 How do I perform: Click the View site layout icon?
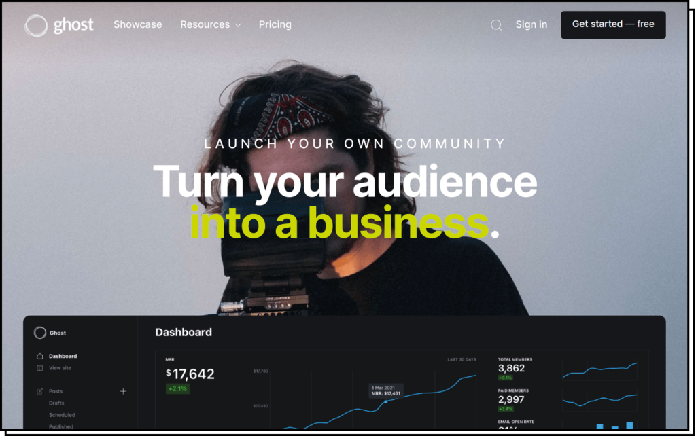[x=40, y=368]
